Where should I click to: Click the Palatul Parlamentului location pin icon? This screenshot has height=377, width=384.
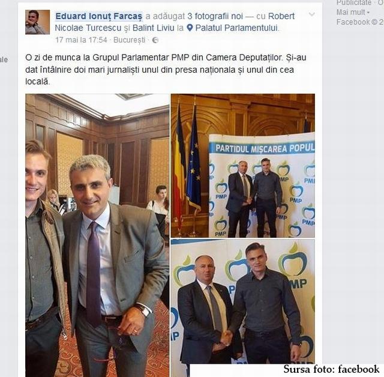coord(190,28)
